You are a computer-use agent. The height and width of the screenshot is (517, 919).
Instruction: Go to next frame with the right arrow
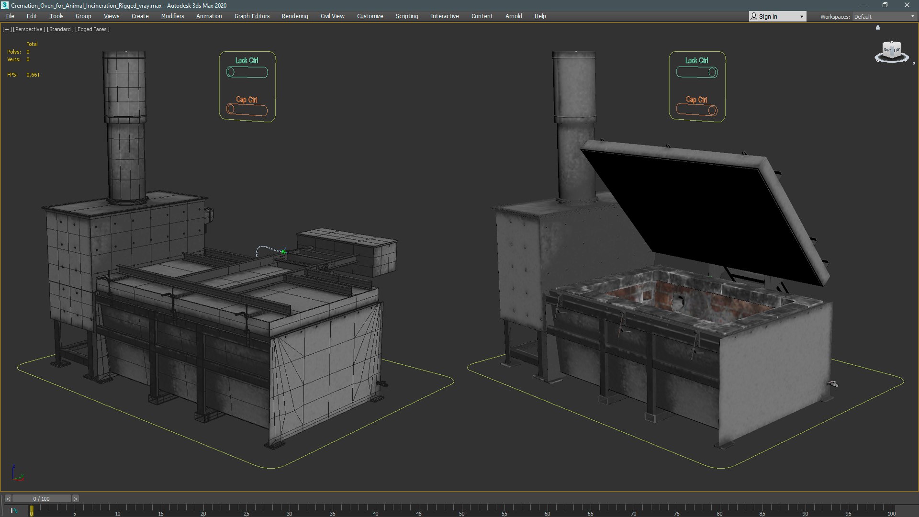point(75,499)
